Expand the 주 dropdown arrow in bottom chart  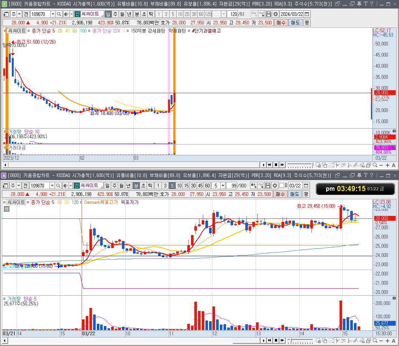coord(18,186)
